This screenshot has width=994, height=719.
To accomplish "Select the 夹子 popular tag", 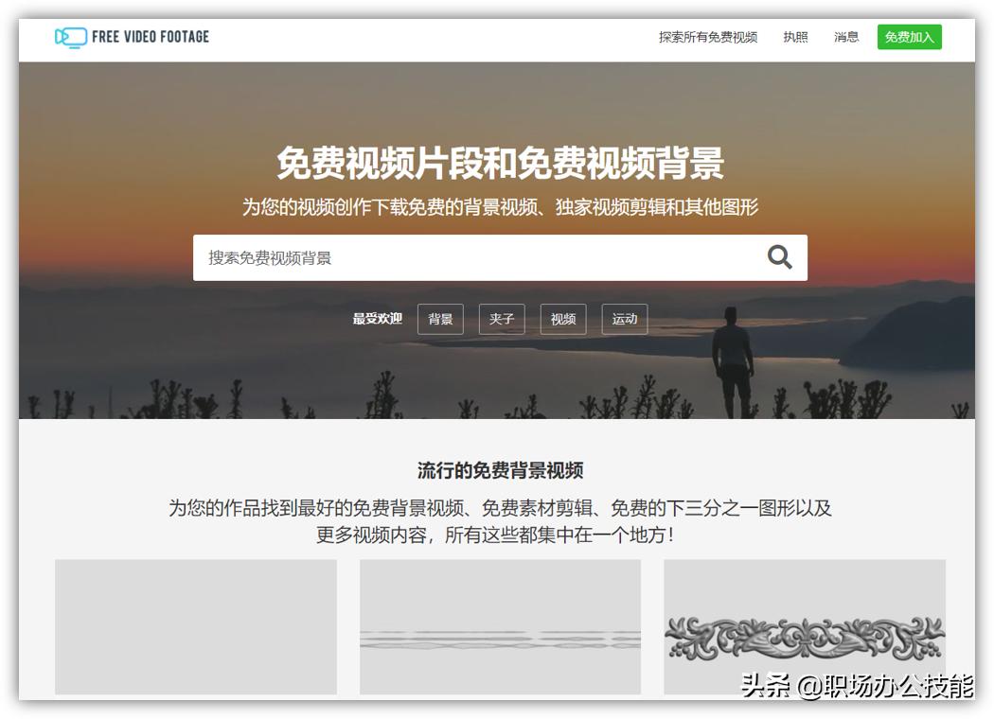I will (x=502, y=319).
